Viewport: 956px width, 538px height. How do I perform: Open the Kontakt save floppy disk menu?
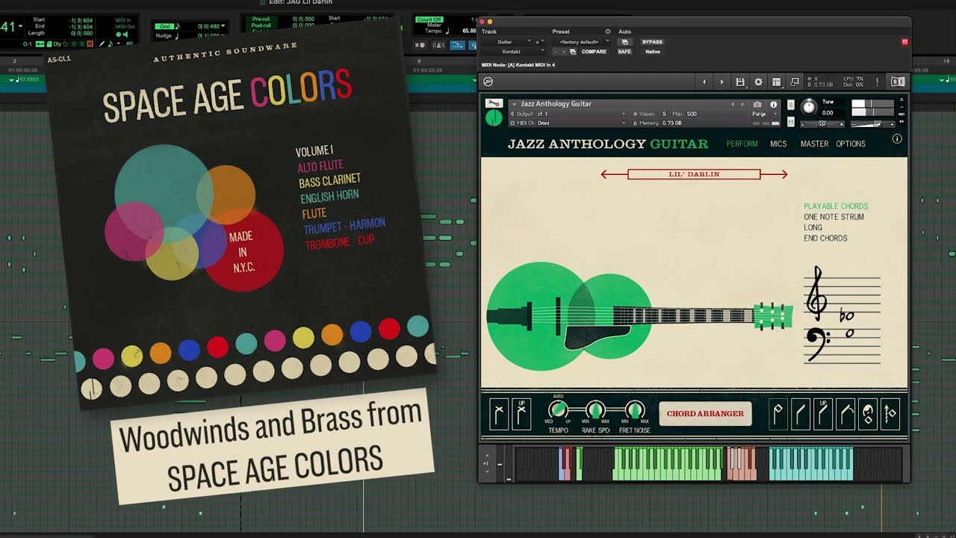click(740, 82)
